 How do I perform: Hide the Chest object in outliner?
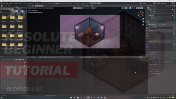174,12
